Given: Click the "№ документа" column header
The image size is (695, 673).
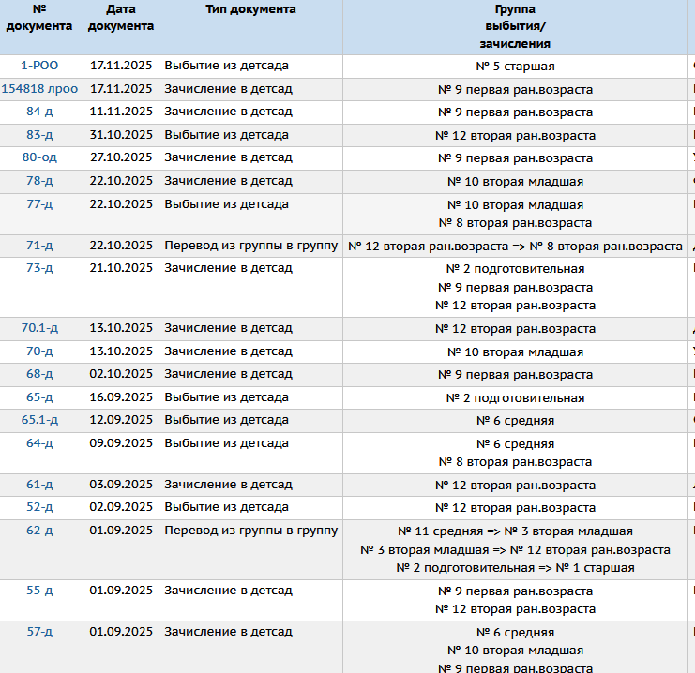Looking at the screenshot, I should 39,18.
